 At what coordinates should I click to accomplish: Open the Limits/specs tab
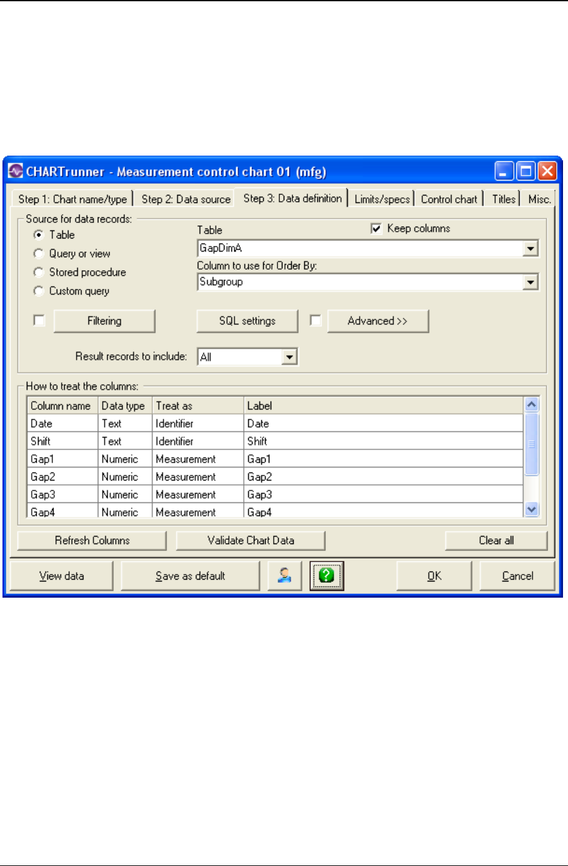click(382, 199)
